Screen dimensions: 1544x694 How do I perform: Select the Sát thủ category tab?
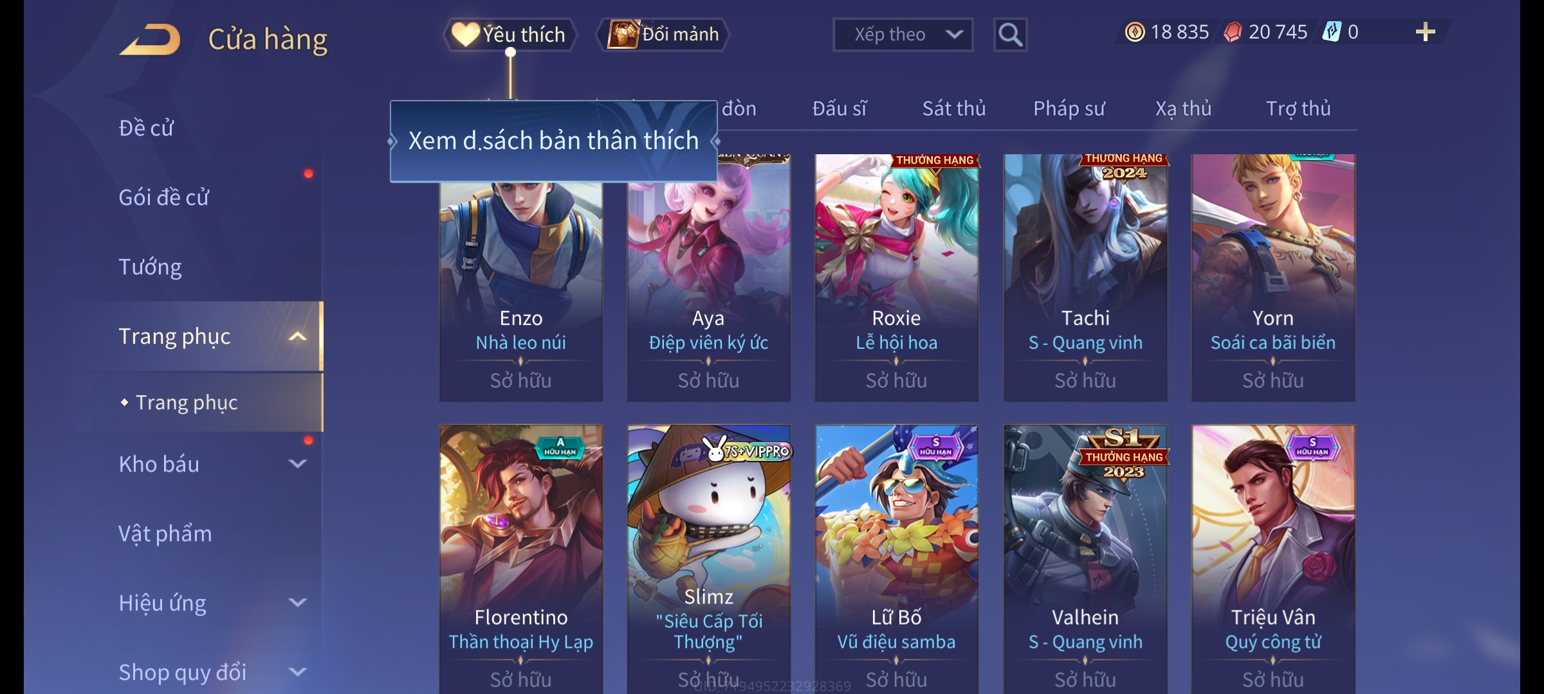point(954,109)
